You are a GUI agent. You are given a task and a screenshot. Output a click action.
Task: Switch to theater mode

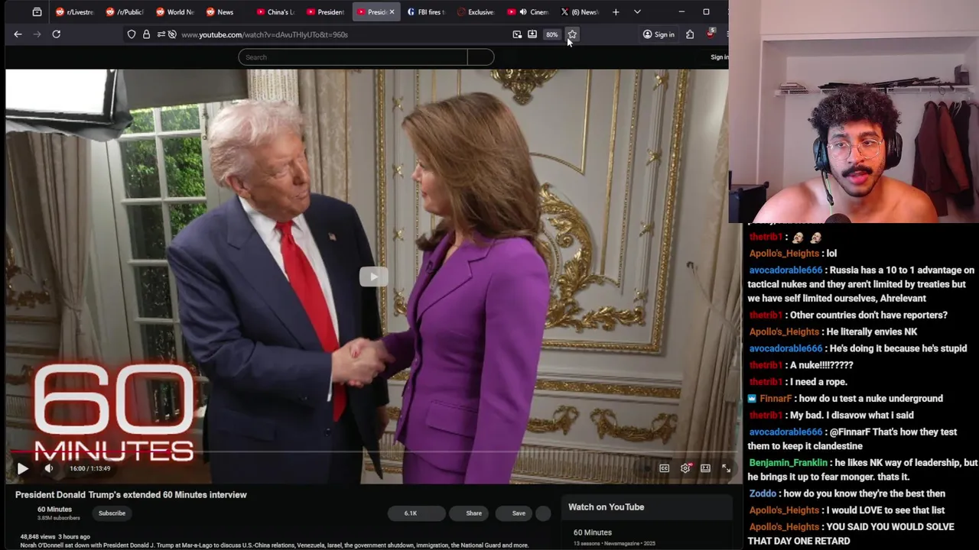click(705, 468)
